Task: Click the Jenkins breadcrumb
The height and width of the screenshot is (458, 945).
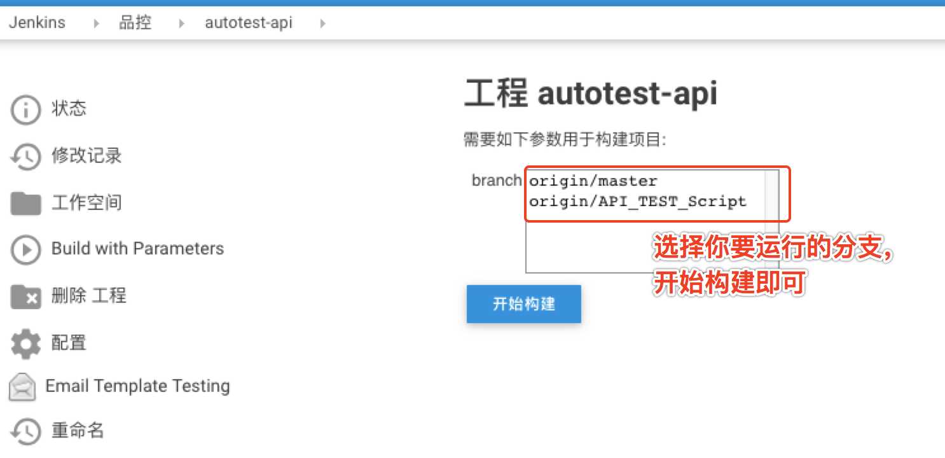Action: pyautogui.click(x=37, y=23)
